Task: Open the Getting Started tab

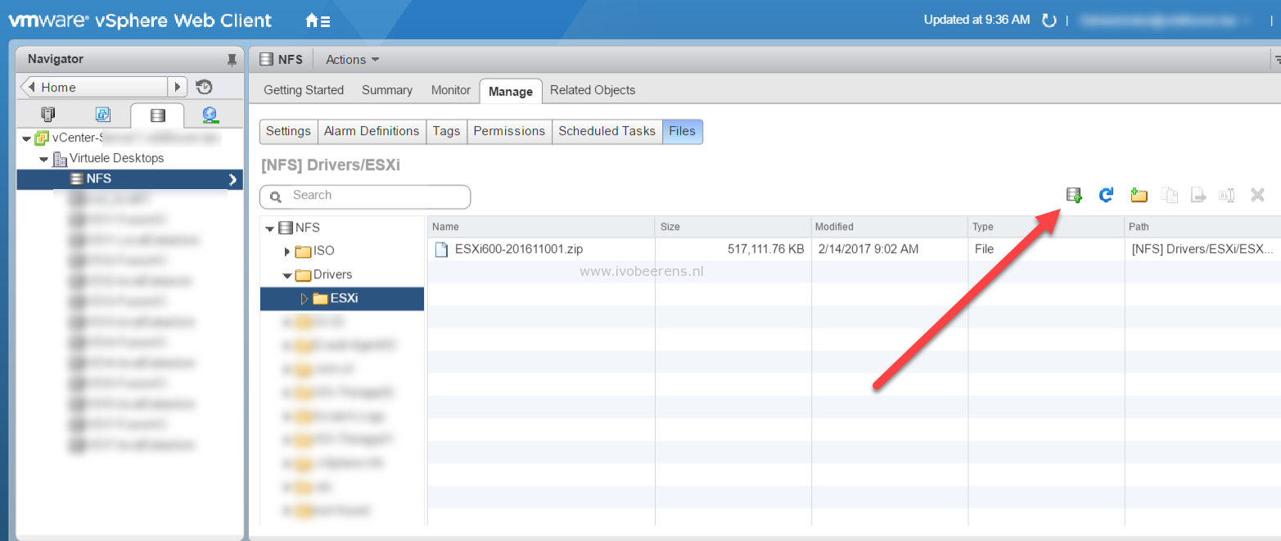Action: [304, 90]
